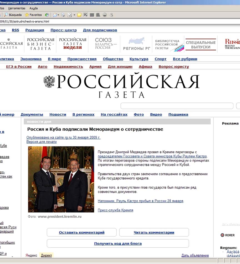Open В регионах navigation link
This screenshot has height=264, width=240.
pyautogui.click(x=83, y=114)
